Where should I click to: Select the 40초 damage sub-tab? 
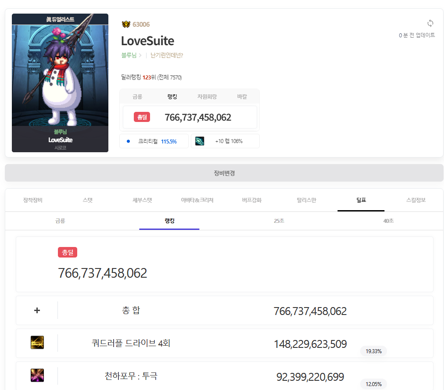388,221
